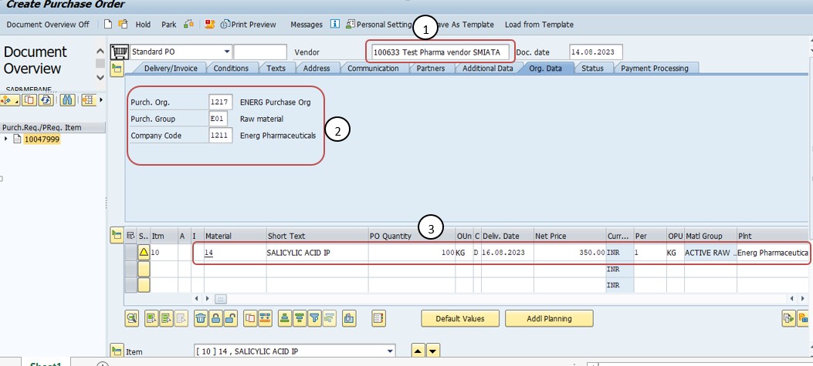Click the selection variant icon in Document Overview
Screen dimensions: 813x366
10,100
